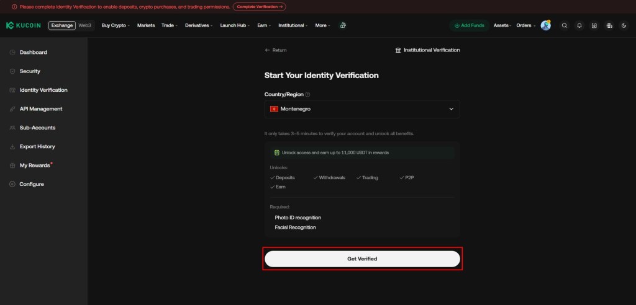
Task: Open Sub-Accounts in sidebar
Action: click(x=37, y=128)
